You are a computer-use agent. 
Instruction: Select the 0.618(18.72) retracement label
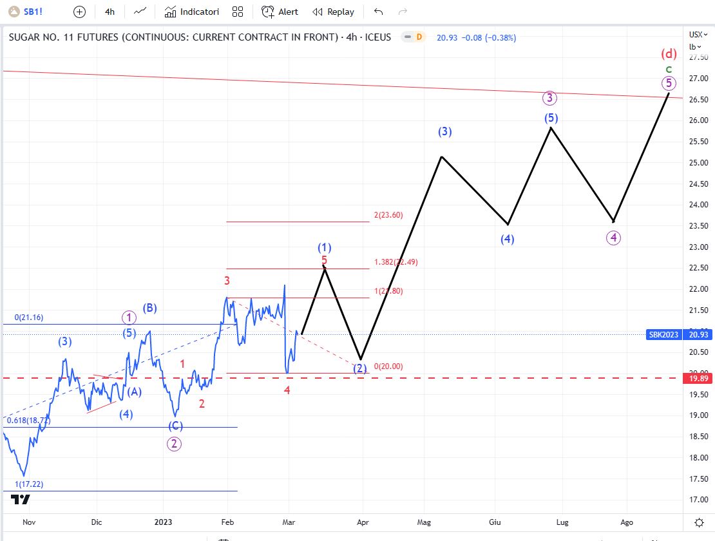(28, 420)
